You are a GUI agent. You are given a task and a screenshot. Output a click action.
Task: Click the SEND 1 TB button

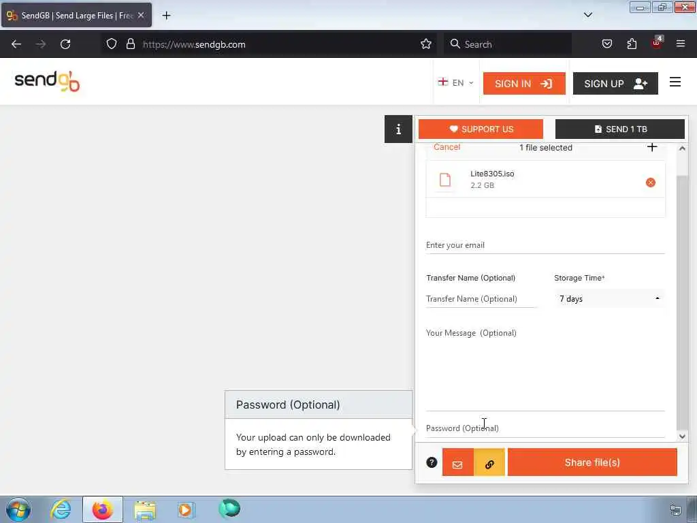619,129
